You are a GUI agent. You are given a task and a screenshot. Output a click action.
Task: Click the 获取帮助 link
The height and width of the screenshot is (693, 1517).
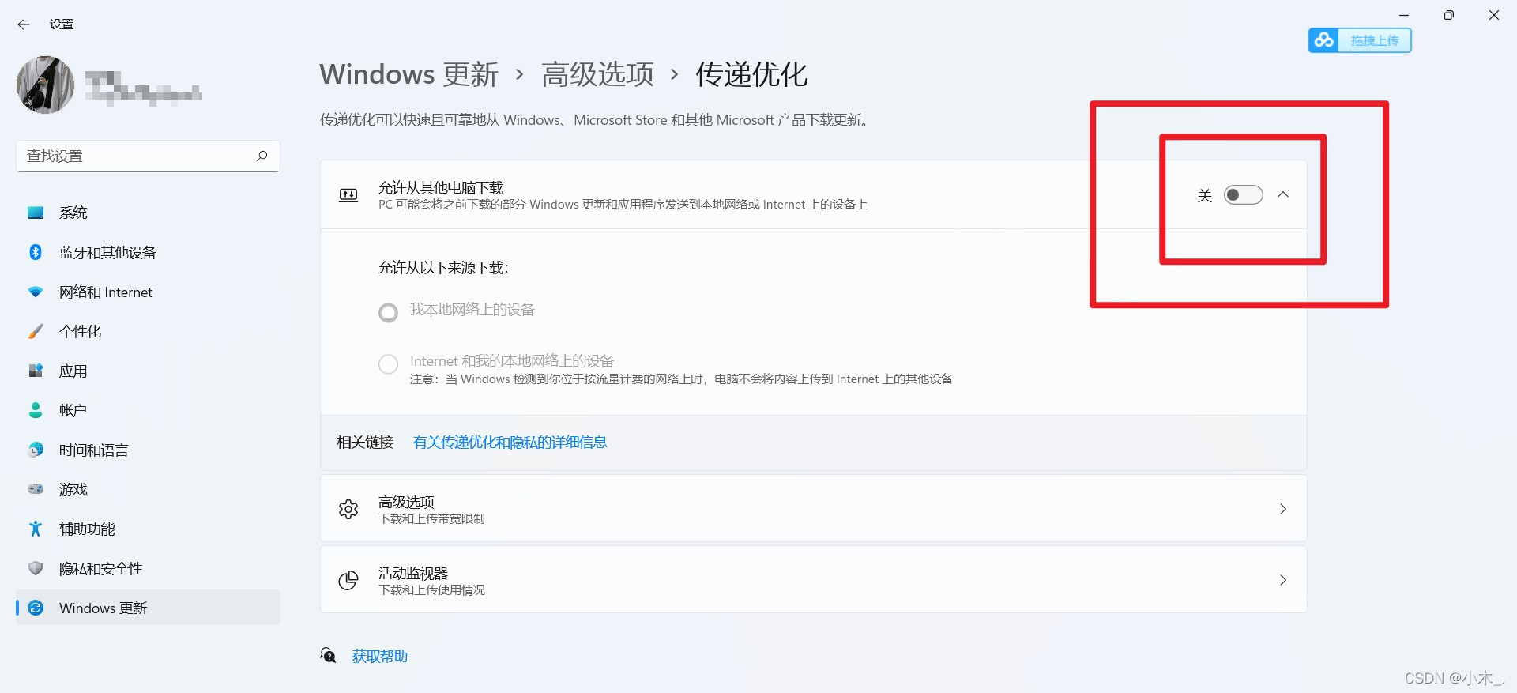point(379,656)
